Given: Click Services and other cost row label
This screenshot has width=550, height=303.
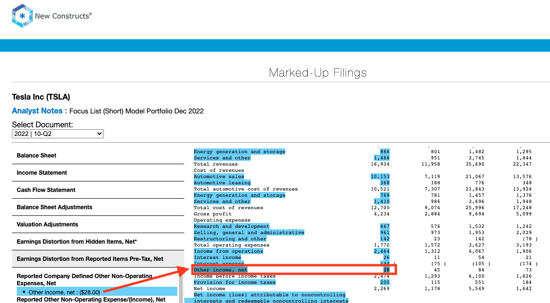Looking at the screenshot, I should coord(222,202).
